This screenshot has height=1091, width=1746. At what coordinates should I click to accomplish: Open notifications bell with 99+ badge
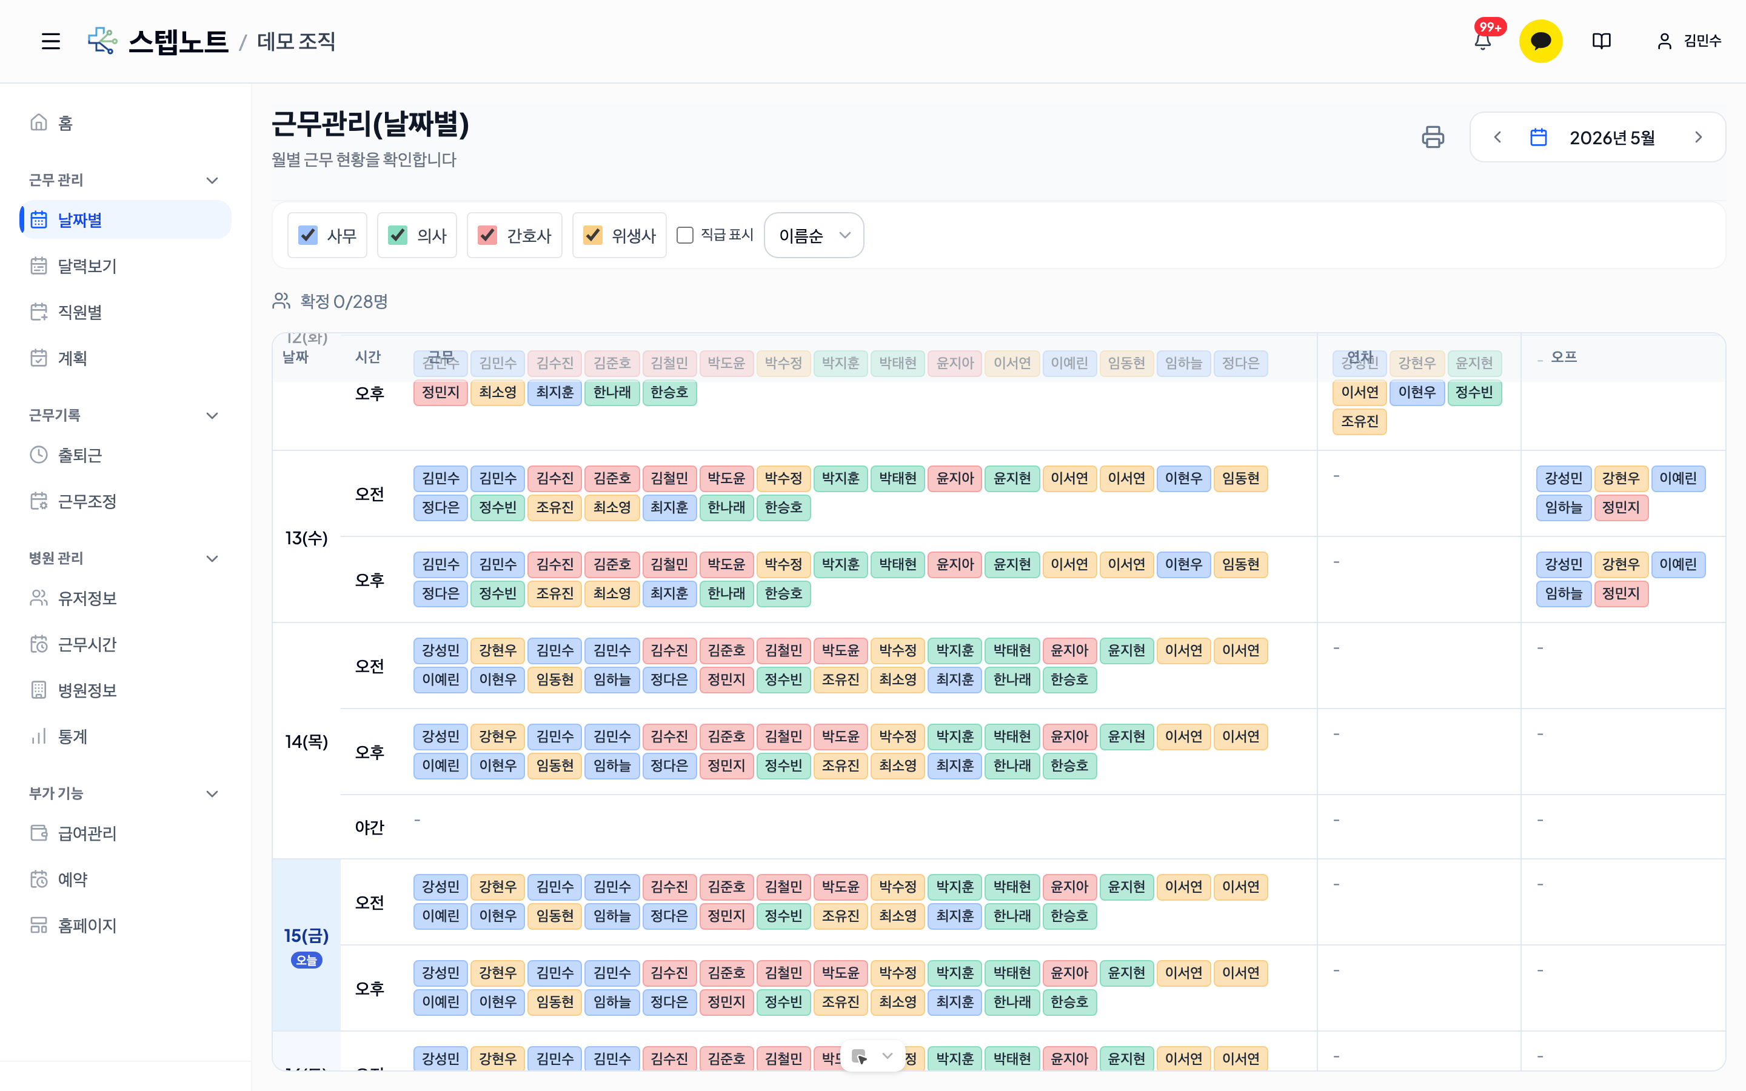1483,41
